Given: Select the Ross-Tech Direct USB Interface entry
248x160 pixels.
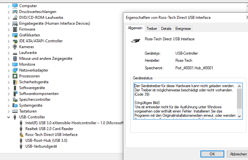Looking at the screenshot, I should (x=51, y=135).
